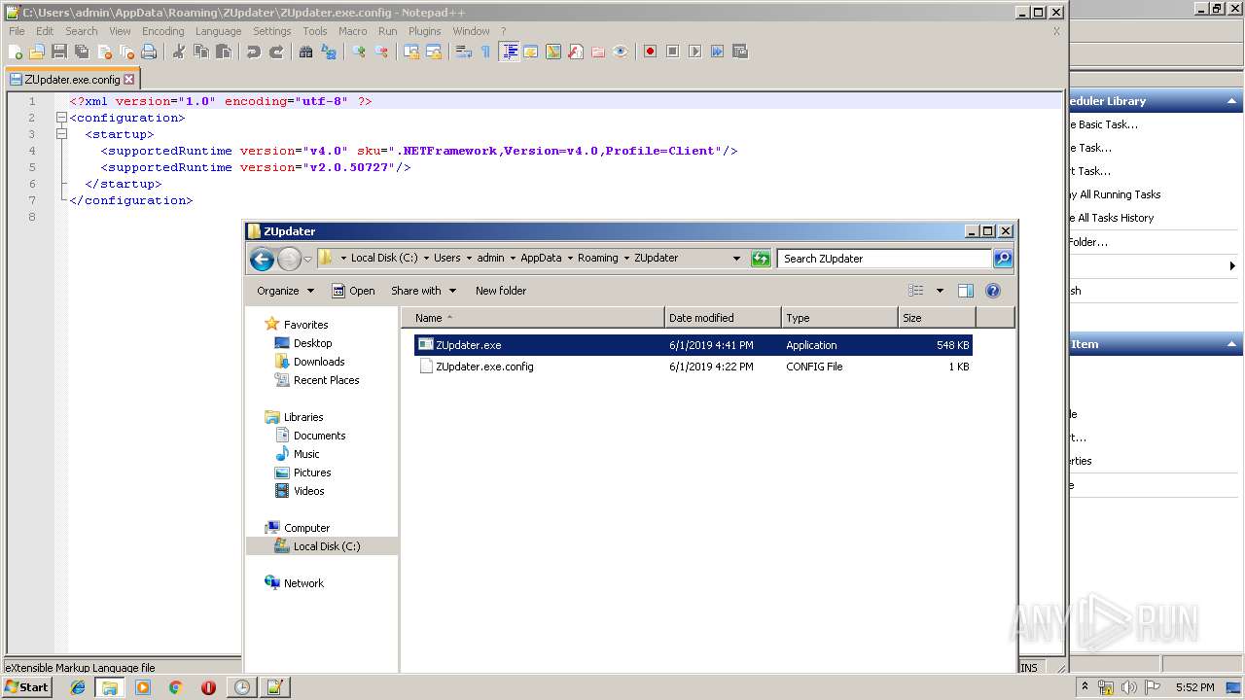Redo the last edit in Notepad++
This screenshot has height=700, width=1245.
pyautogui.click(x=276, y=52)
